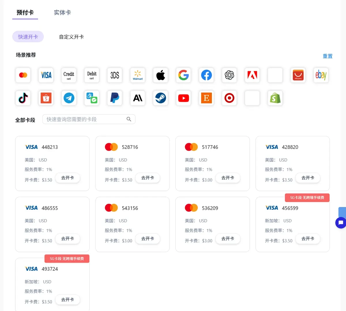This screenshot has width=346, height=311.
Task: Switch to the 预付卡 tab
Action: click(x=25, y=13)
